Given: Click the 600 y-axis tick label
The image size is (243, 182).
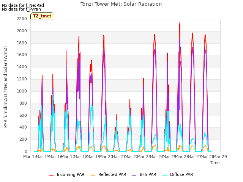Looking at the screenshot, I should click(23, 115).
